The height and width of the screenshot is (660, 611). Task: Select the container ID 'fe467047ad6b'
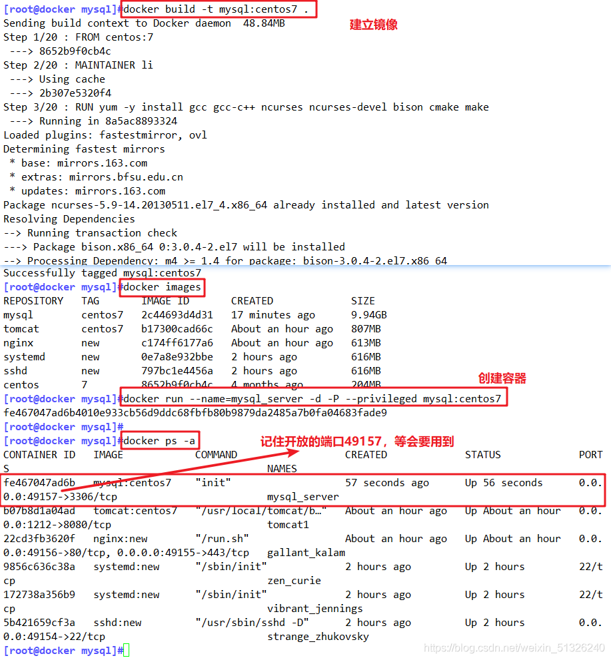tap(39, 482)
